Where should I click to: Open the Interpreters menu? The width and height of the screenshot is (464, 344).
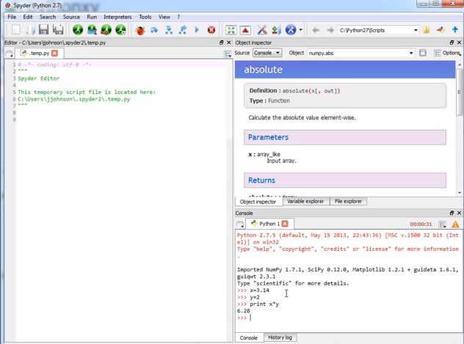[117, 16]
